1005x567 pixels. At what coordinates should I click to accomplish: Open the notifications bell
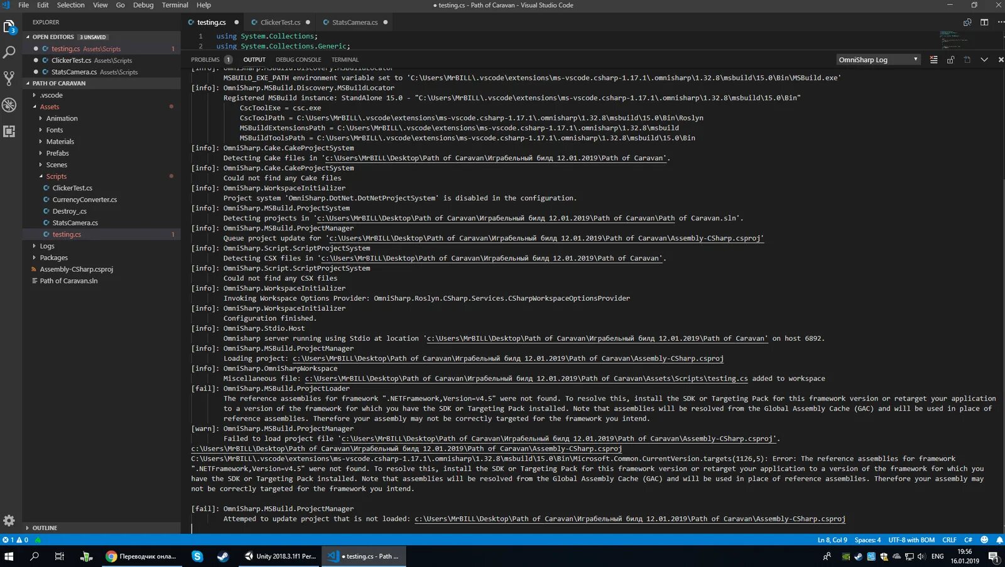click(x=999, y=540)
